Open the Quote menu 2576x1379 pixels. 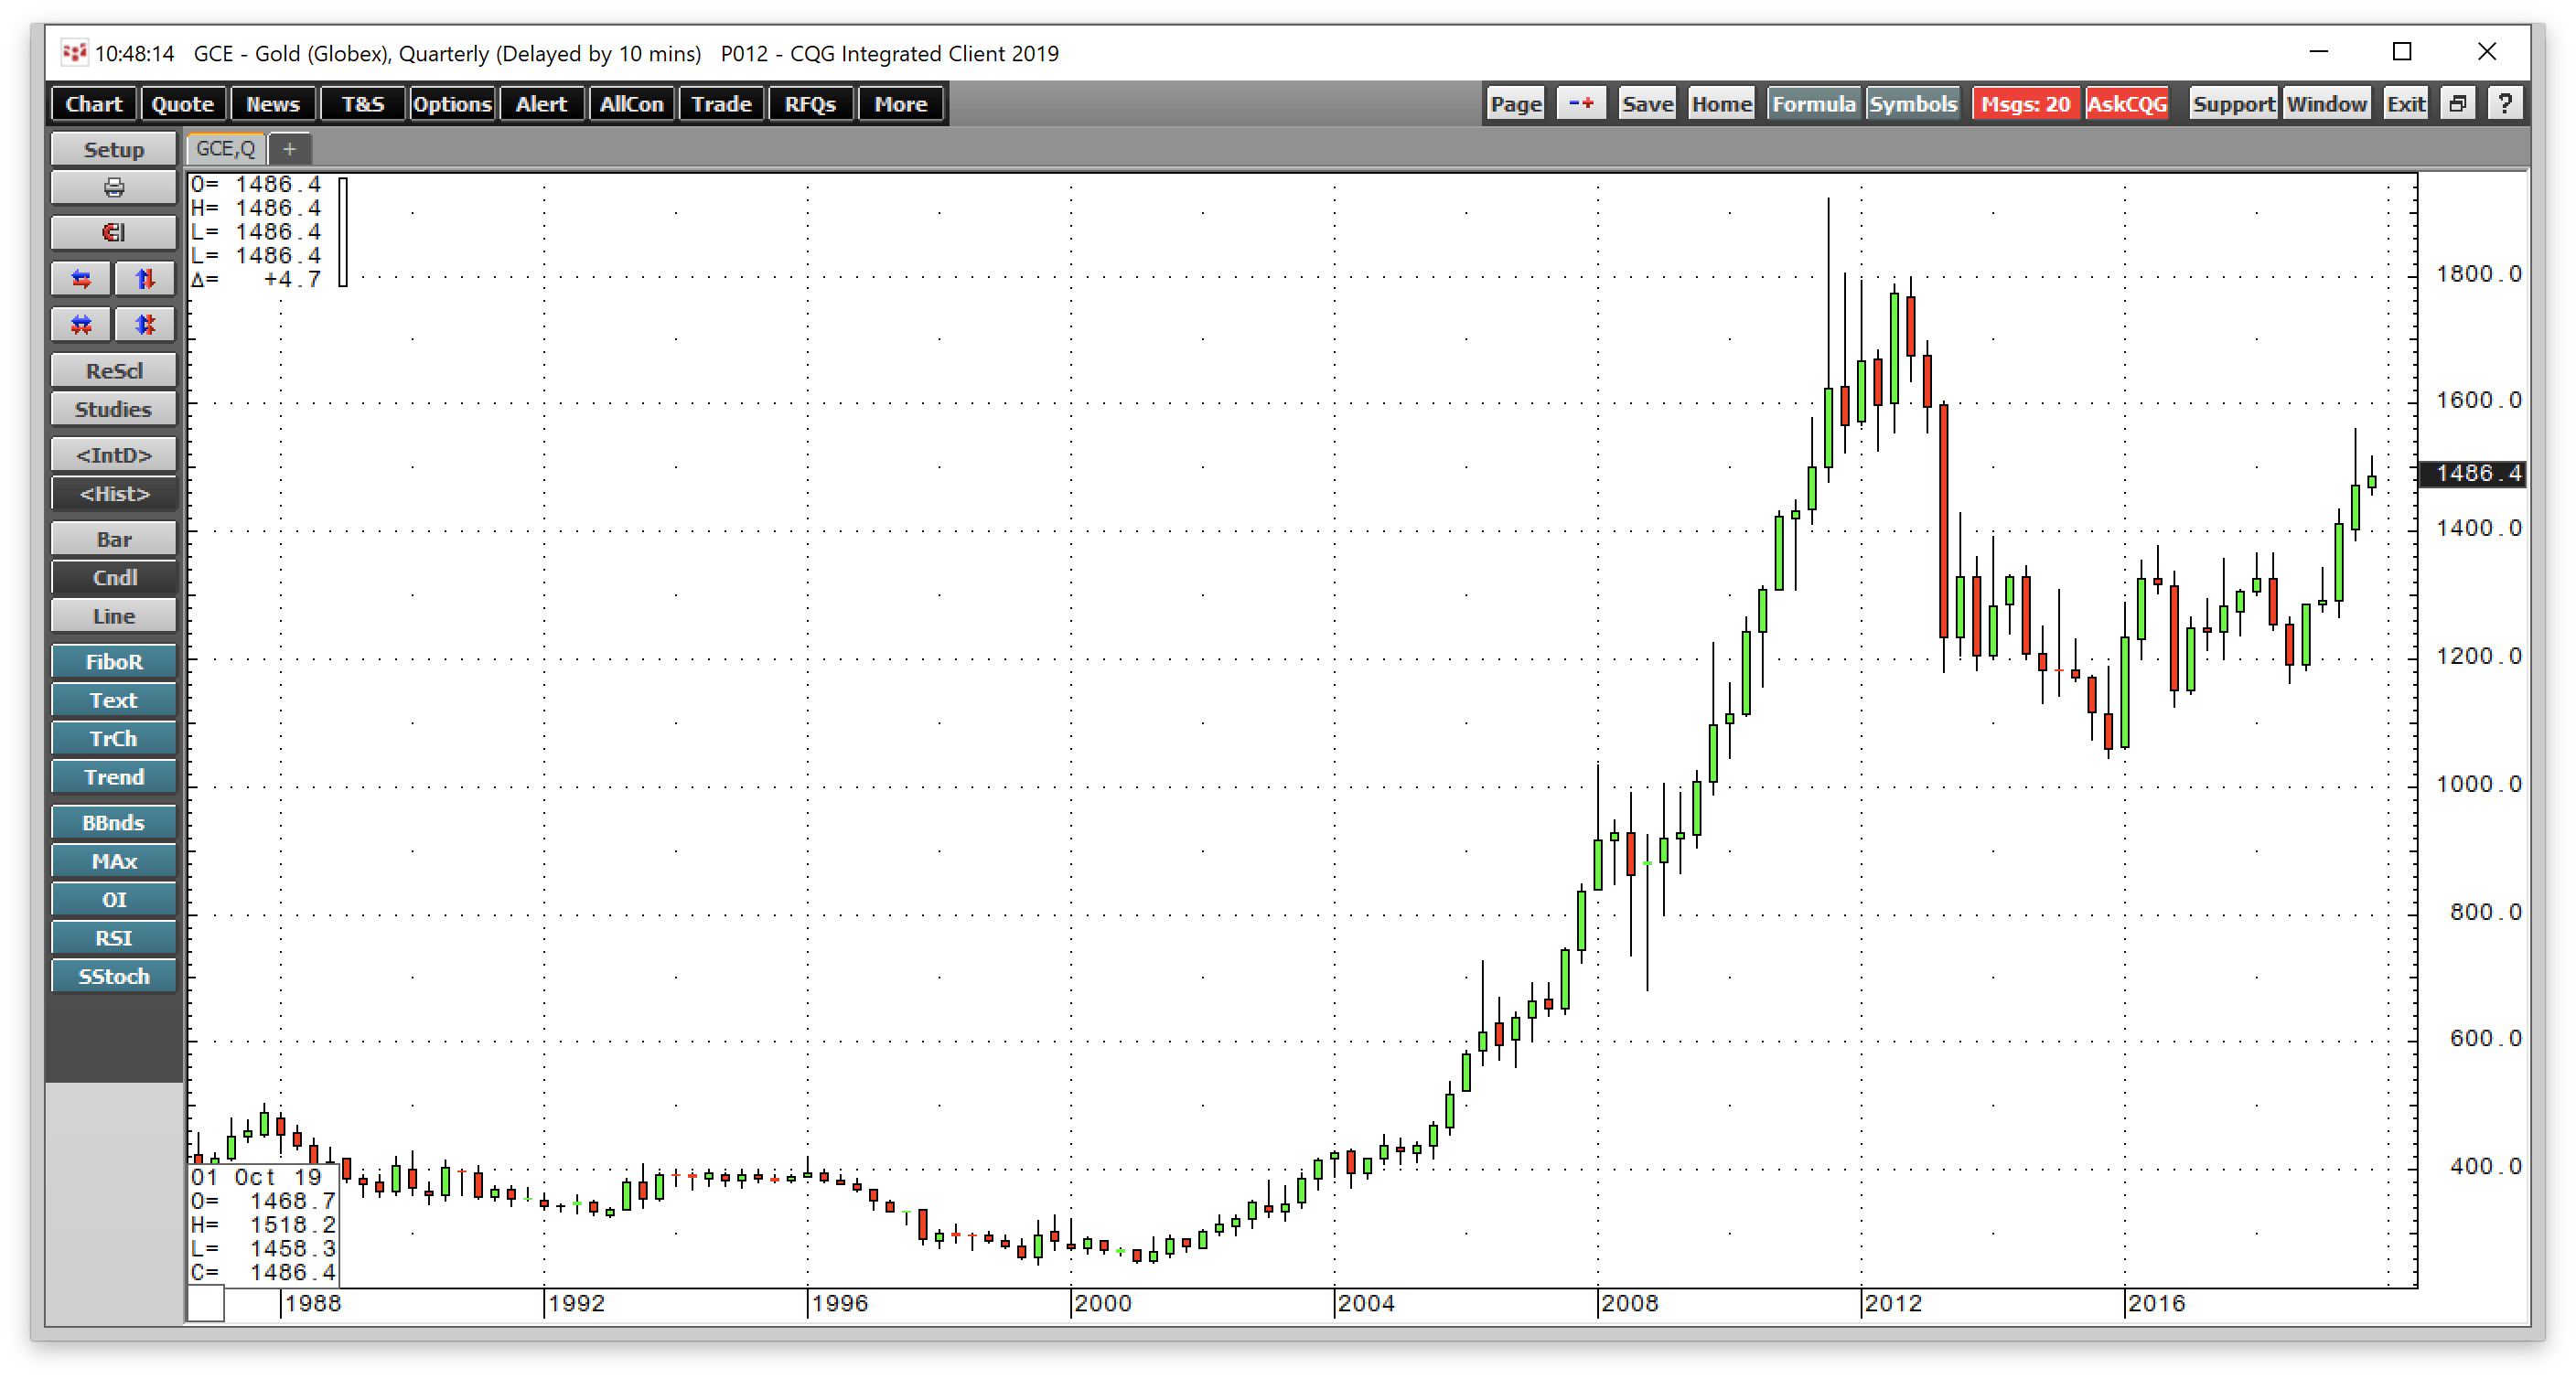click(x=183, y=104)
